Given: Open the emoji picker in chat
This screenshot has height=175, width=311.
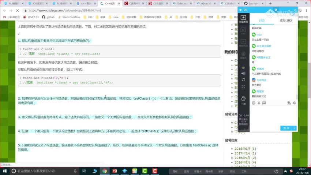Looking at the screenshot, I should point(254,103).
